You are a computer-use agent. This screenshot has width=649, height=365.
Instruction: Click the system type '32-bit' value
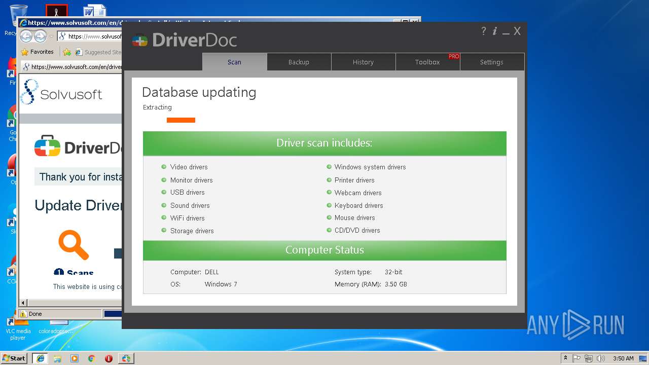tap(393, 272)
